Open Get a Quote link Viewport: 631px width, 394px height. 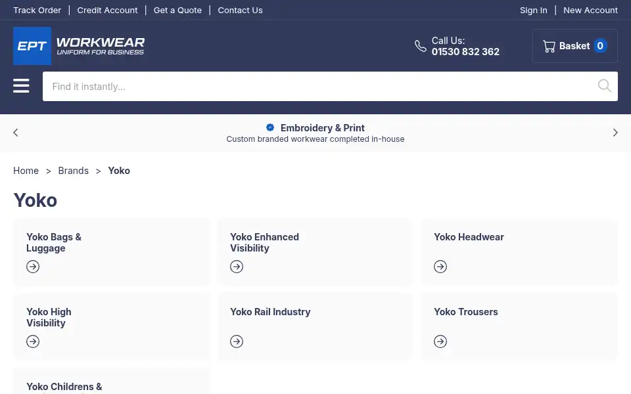(177, 10)
